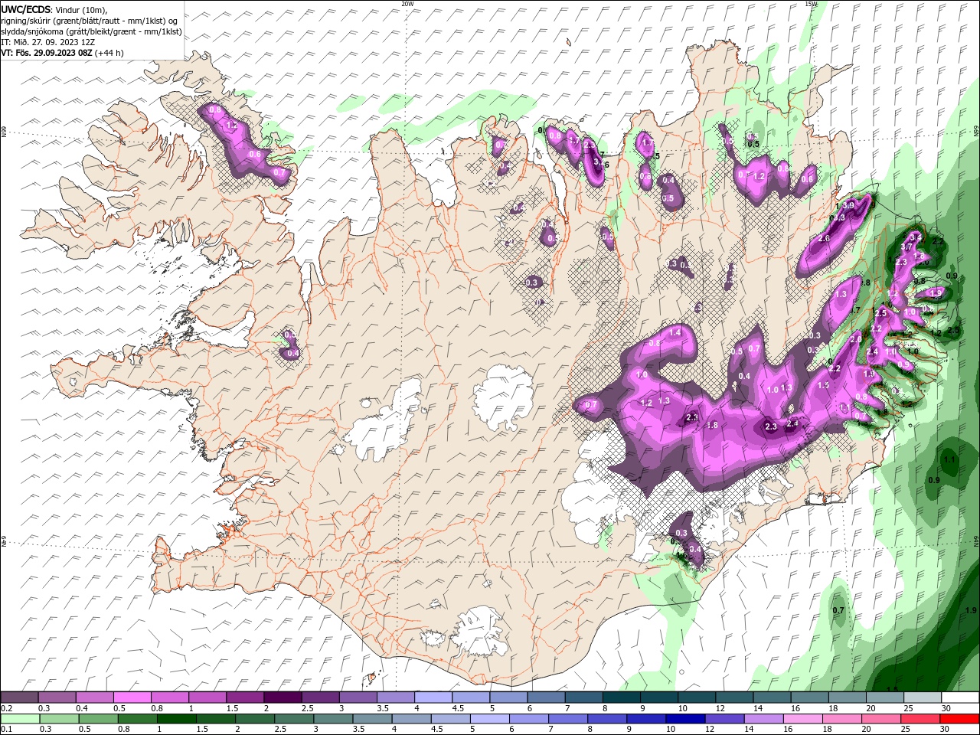Click the 'Vindur (10m)' label
The width and height of the screenshot is (980, 735).
point(82,9)
